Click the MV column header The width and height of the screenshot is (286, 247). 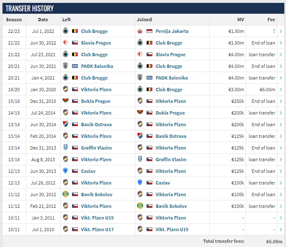pyautogui.click(x=241, y=20)
